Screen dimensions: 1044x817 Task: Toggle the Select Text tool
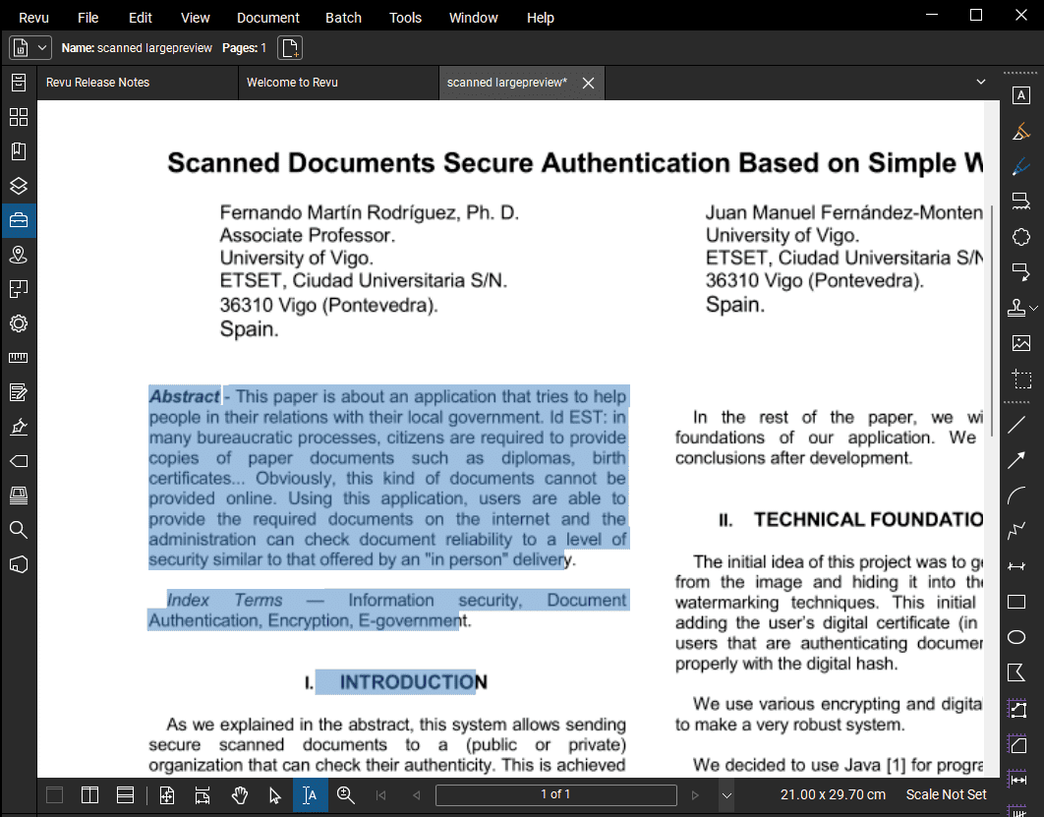pyautogui.click(x=310, y=795)
